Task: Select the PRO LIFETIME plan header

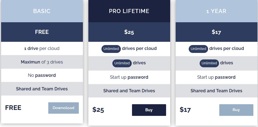Action: [x=129, y=11]
